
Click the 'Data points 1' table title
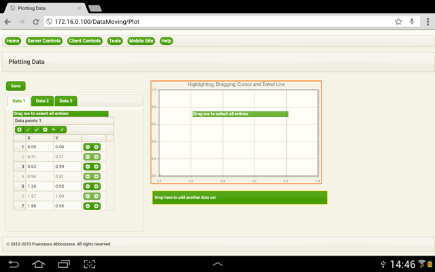(28, 121)
